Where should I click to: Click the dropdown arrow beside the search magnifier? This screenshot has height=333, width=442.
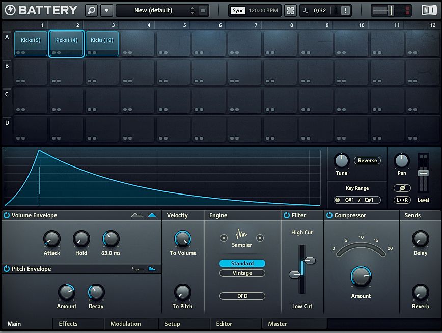106,10
